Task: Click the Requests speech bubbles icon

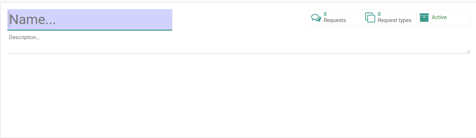Action: tap(316, 18)
